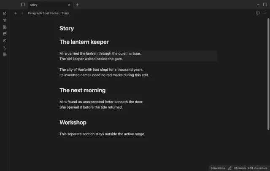Screen dimensions: 270x171
Task: Open graph view from the ribbon
Action: click(x=5, y=20)
